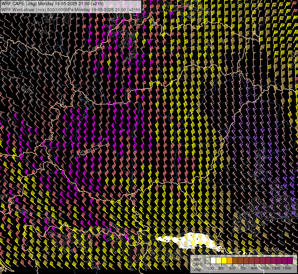This screenshot has height=274, width=298.
Task: Select the transparent first legend swatch
Action: 208,260
